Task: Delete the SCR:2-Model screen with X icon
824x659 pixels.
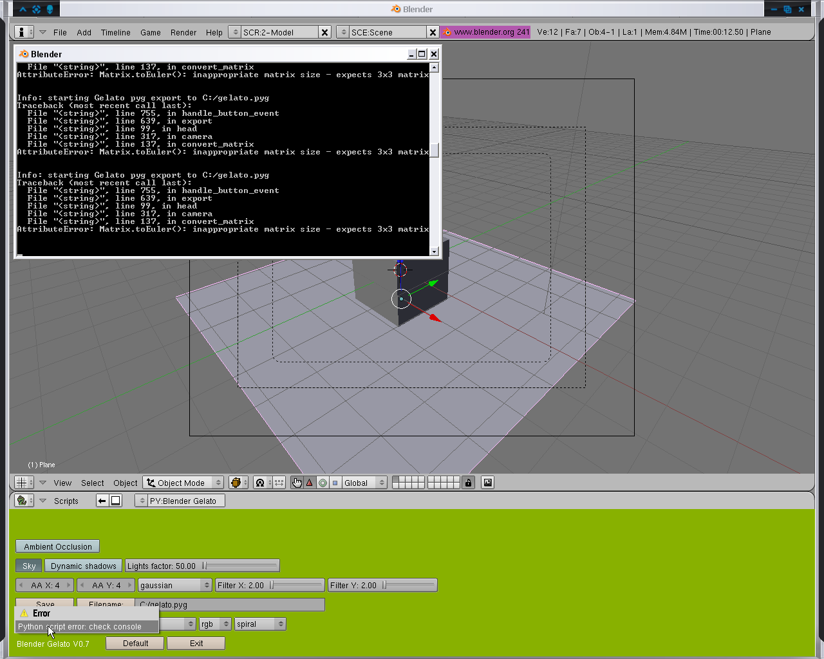Action: 325,32
